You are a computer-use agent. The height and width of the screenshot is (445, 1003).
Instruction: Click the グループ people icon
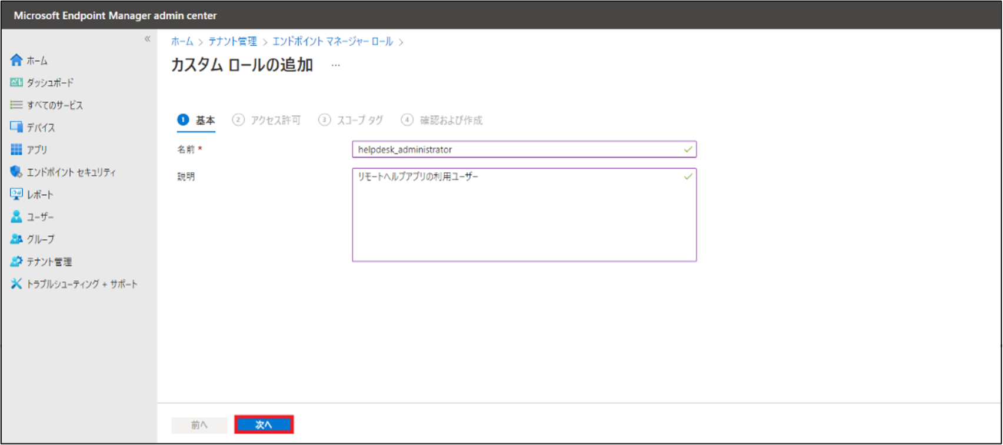click(x=16, y=239)
